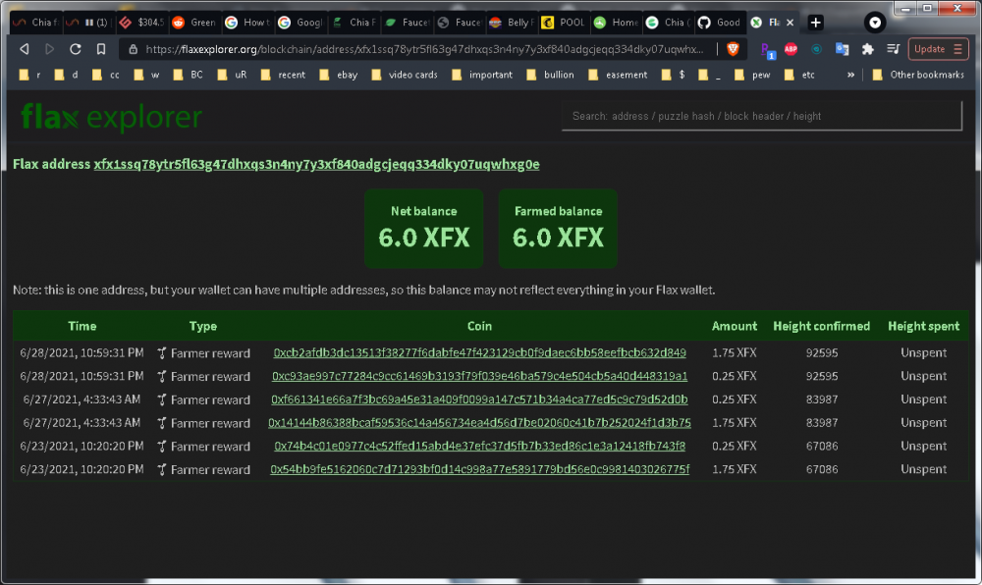982x585 pixels.
Task: Open the 'recent' bookmark folder
Action: [x=283, y=75]
